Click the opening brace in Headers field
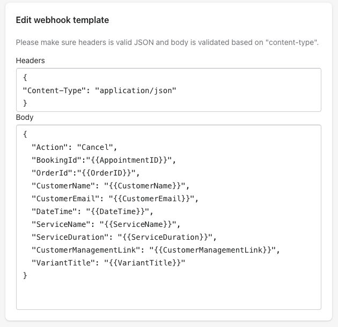The height and width of the screenshot is (327, 338). pyautogui.click(x=25, y=78)
